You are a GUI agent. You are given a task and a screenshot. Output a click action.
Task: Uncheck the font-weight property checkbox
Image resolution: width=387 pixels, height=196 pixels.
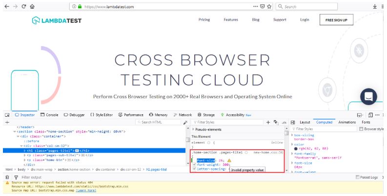pyautogui.click(x=194, y=165)
